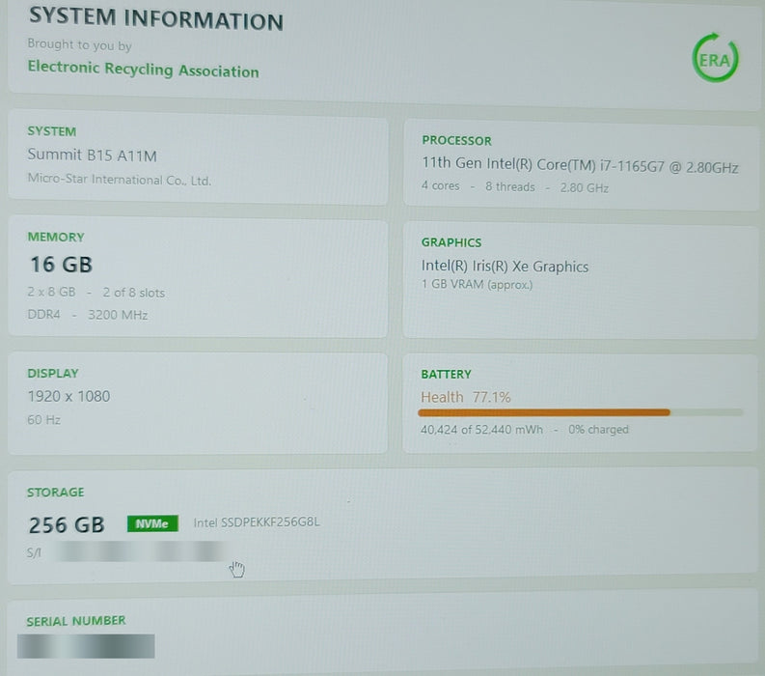Click the 'Health 77.1%' text
Viewport: 765px width, 676px height.
(466, 397)
